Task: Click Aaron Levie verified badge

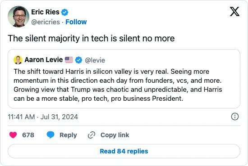Action: coord(78,60)
